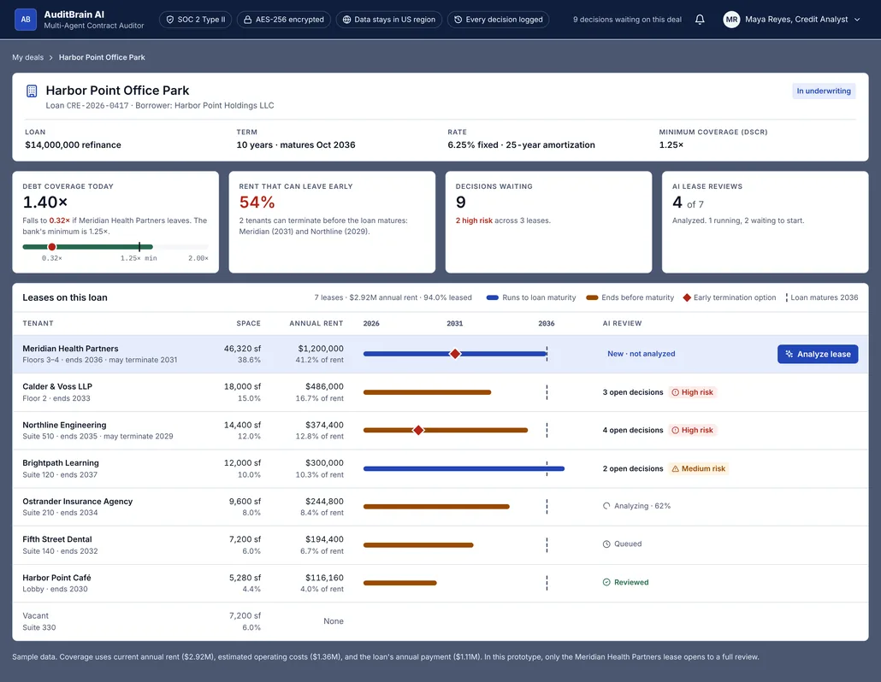This screenshot has height=682, width=881.
Task: Click the AB AuditBrain logo badge
Action: pos(26,19)
